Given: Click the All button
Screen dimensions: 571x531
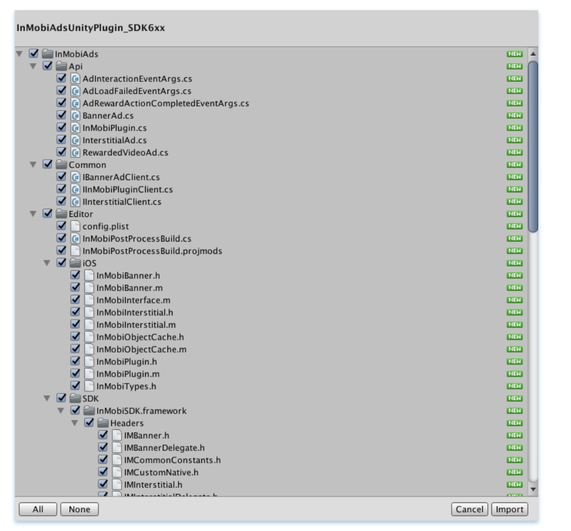Looking at the screenshot, I should click(x=38, y=509).
